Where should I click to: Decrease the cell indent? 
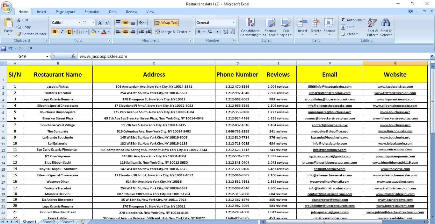coord(141,32)
